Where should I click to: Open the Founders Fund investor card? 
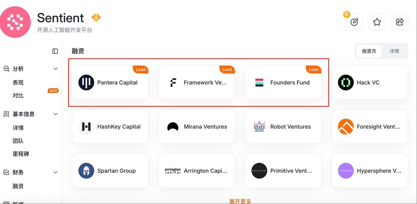[283, 83]
